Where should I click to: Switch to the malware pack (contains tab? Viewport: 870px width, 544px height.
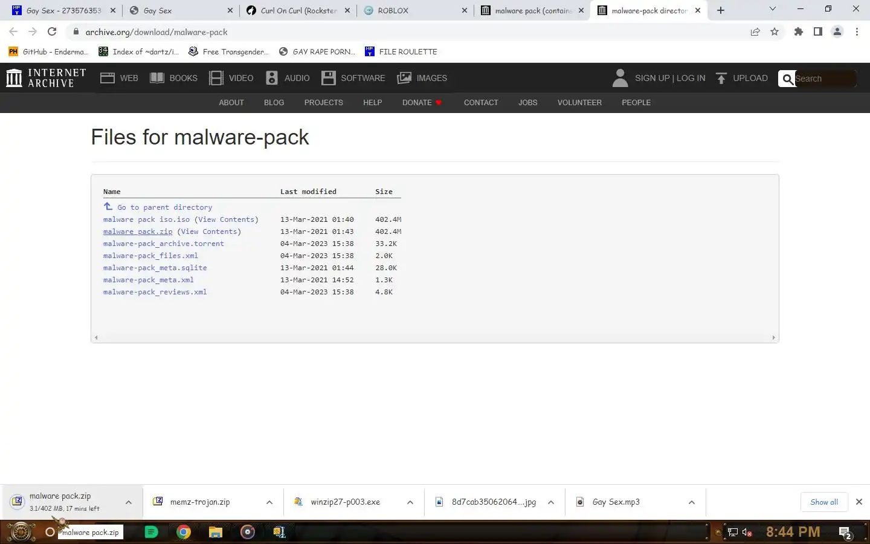click(x=532, y=10)
